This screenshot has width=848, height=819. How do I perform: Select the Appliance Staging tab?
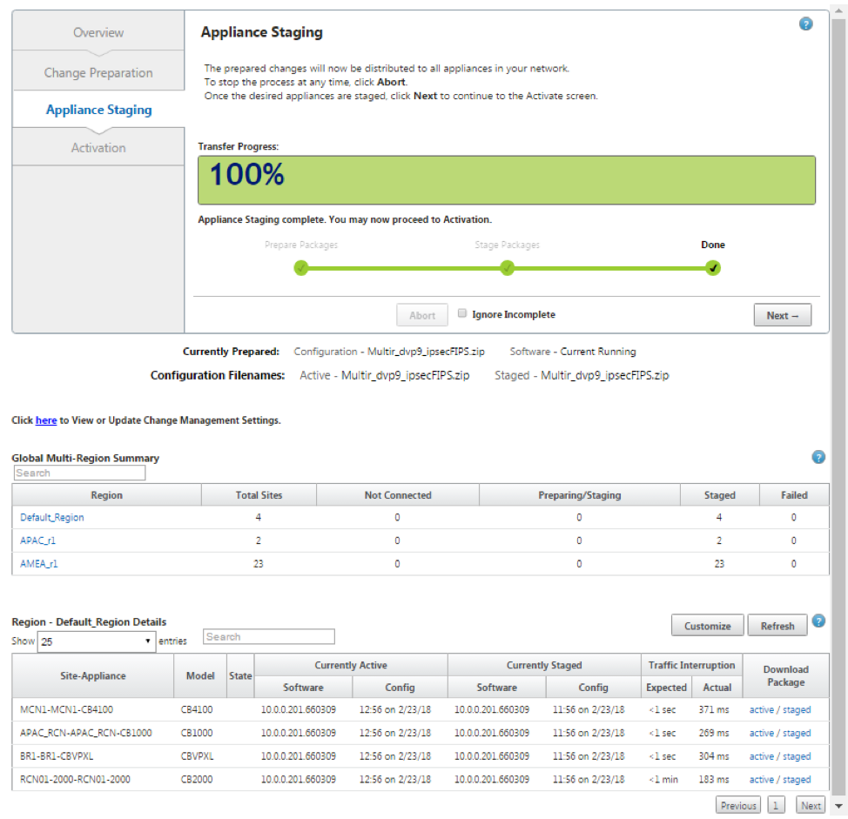98,110
